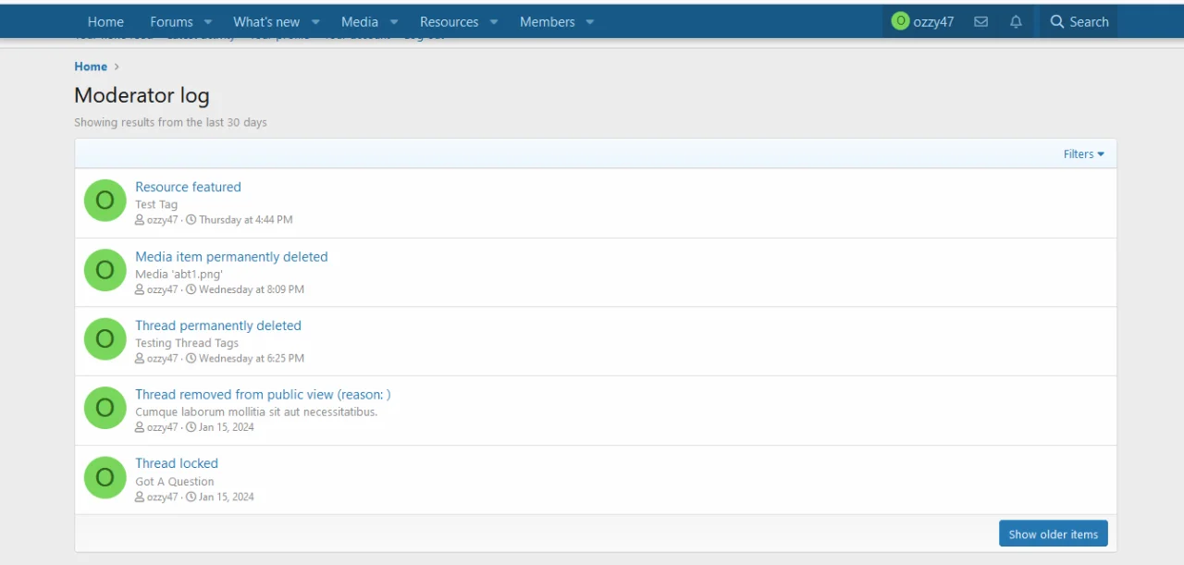
Task: Click the ozzy47 account avatar in navbar
Action: tap(900, 21)
